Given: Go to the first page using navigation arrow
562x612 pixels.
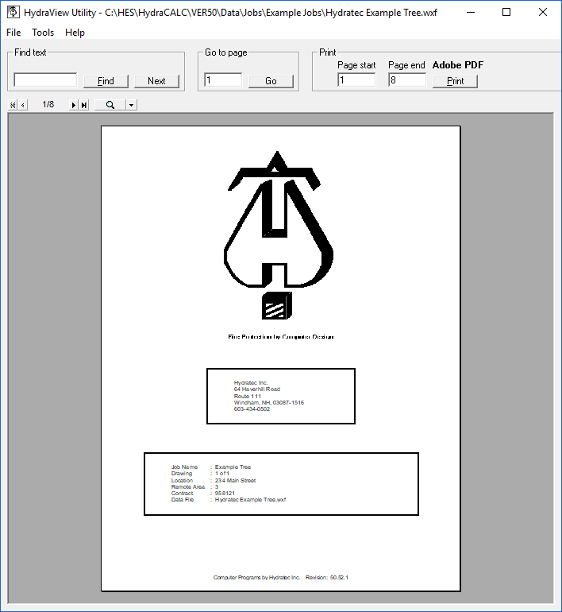Looking at the screenshot, I should (13, 105).
